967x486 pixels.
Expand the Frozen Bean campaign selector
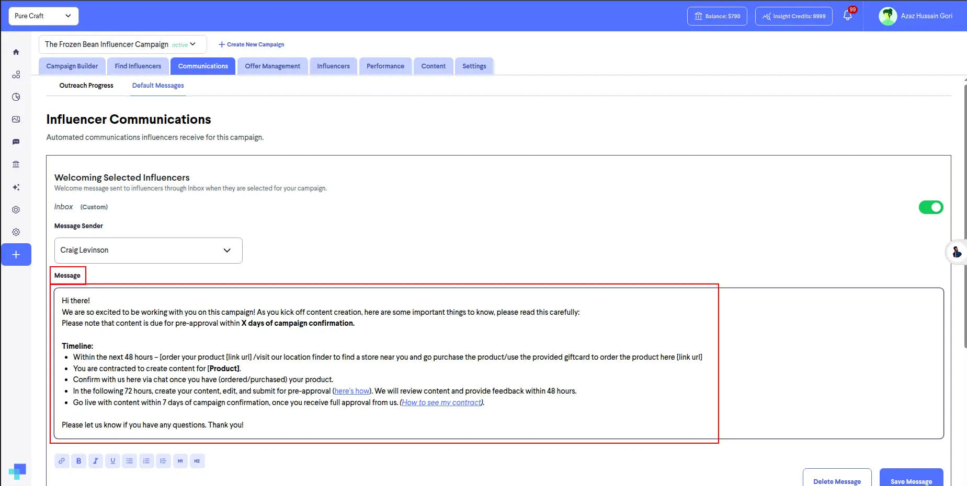point(122,44)
